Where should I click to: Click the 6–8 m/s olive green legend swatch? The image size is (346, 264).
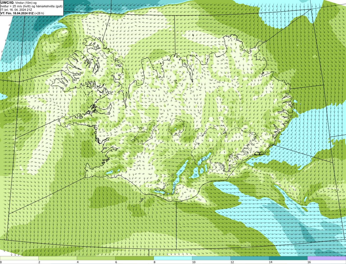(135, 258)
